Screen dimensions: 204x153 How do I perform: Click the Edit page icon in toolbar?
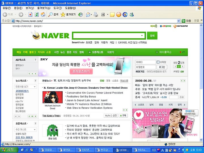(x=103, y=14)
